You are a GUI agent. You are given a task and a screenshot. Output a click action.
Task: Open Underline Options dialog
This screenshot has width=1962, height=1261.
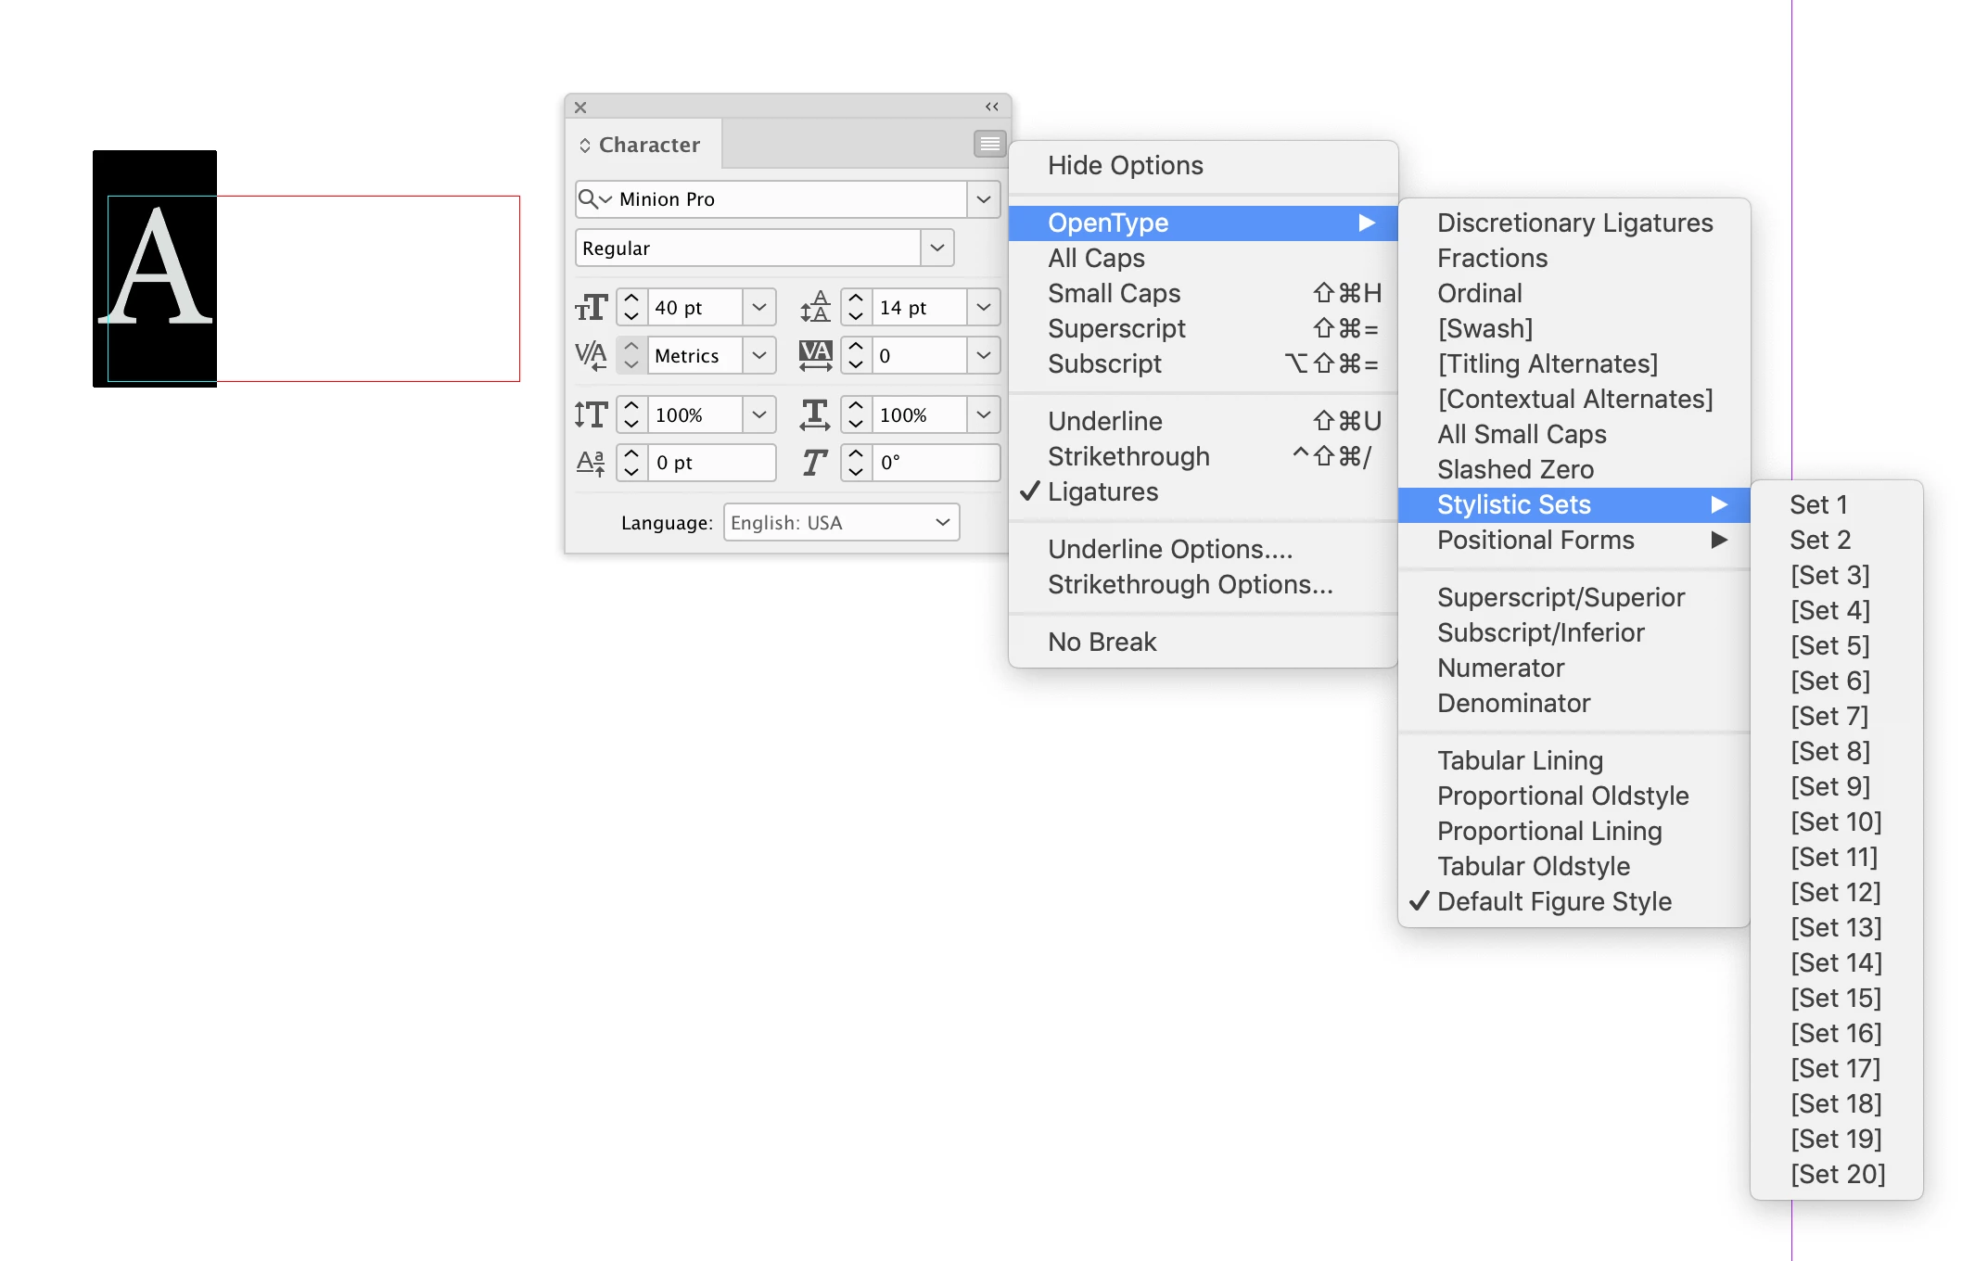[x=1169, y=549]
